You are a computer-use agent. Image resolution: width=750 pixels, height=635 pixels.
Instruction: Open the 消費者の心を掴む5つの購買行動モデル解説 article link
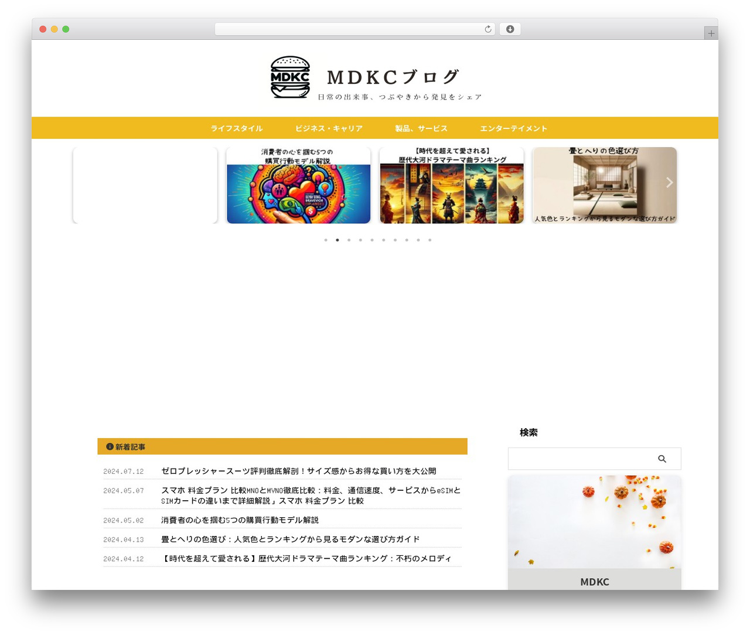pos(240,520)
